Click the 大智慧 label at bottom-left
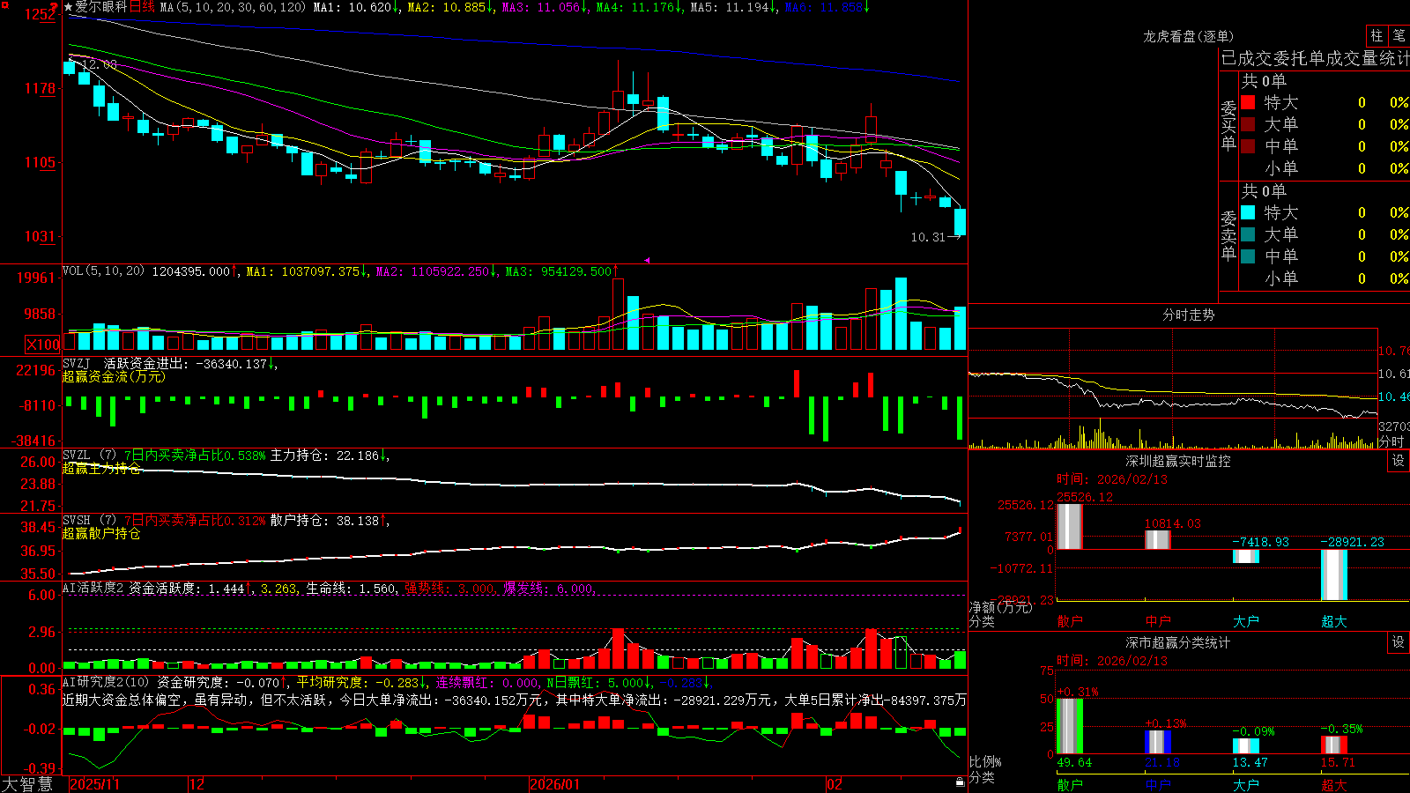Image resolution: width=1410 pixels, height=793 pixels. [x=27, y=783]
